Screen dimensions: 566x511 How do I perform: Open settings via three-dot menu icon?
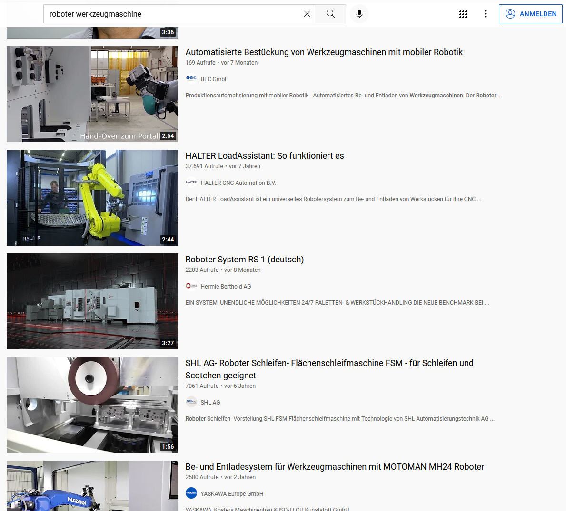[x=486, y=14]
